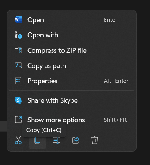Click the Copy (Ctrl+C) tooltip
The width and height of the screenshot is (150, 165).
click(44, 130)
